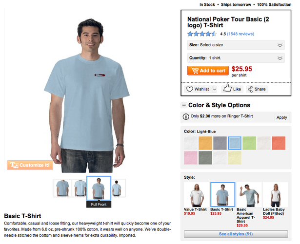300x244 pixels.
Task: Click the Customize It! button
Action: point(30,165)
